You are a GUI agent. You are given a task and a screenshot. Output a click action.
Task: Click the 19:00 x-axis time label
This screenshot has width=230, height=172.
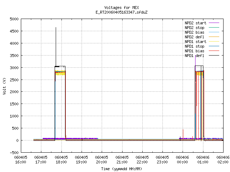pos(82,162)
